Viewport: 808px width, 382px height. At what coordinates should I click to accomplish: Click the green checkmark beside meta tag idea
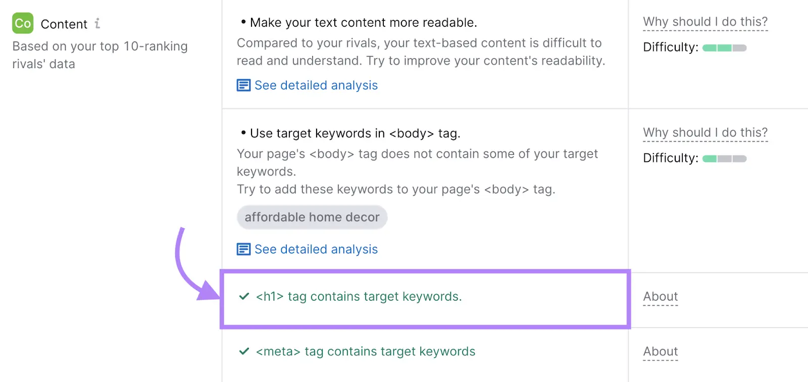click(244, 351)
